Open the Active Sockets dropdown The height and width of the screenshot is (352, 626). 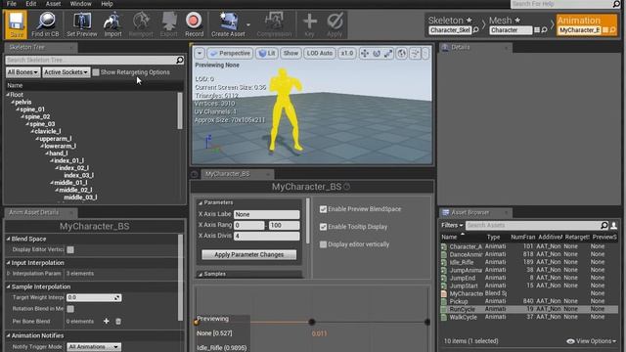pos(66,72)
